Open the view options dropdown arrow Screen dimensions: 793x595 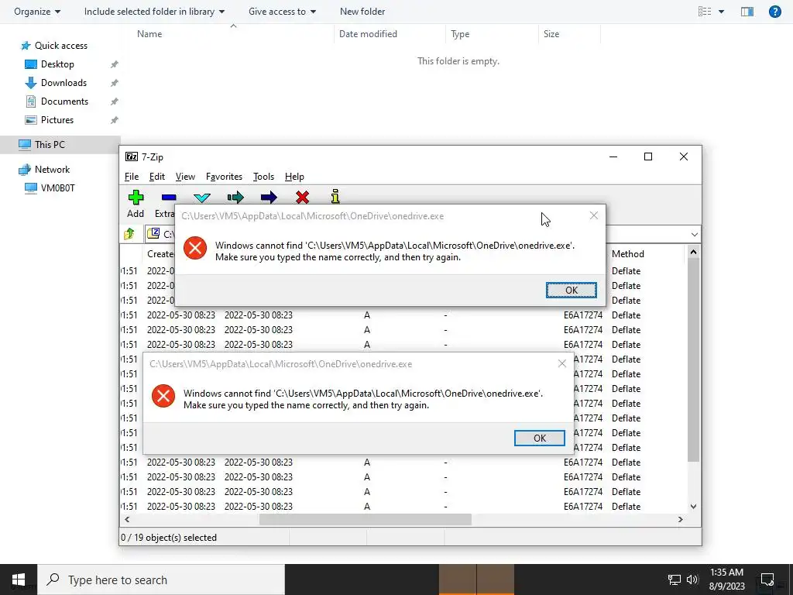click(x=721, y=12)
